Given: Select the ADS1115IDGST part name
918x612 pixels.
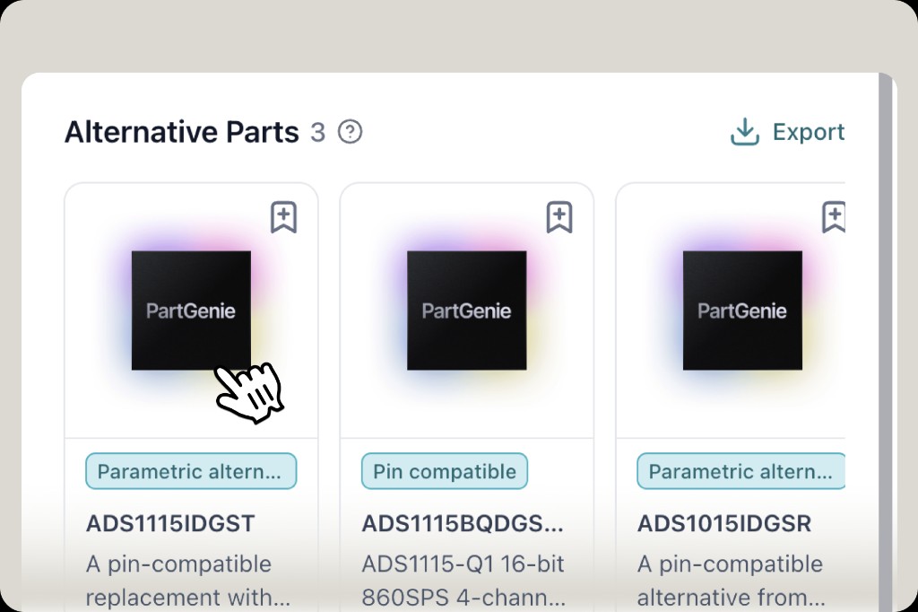Looking at the screenshot, I should pyautogui.click(x=170, y=523).
